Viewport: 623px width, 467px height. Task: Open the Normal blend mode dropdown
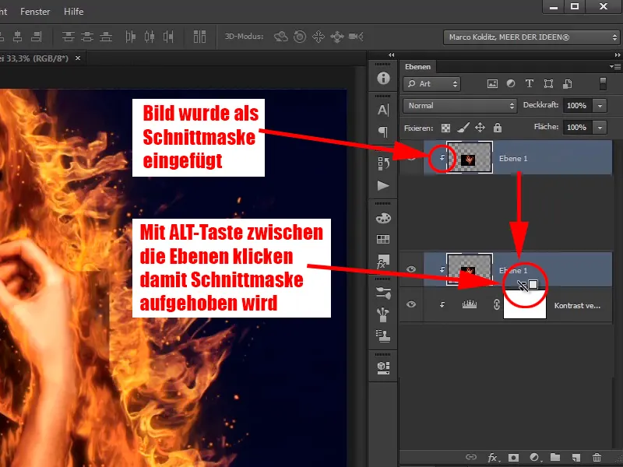click(x=460, y=106)
